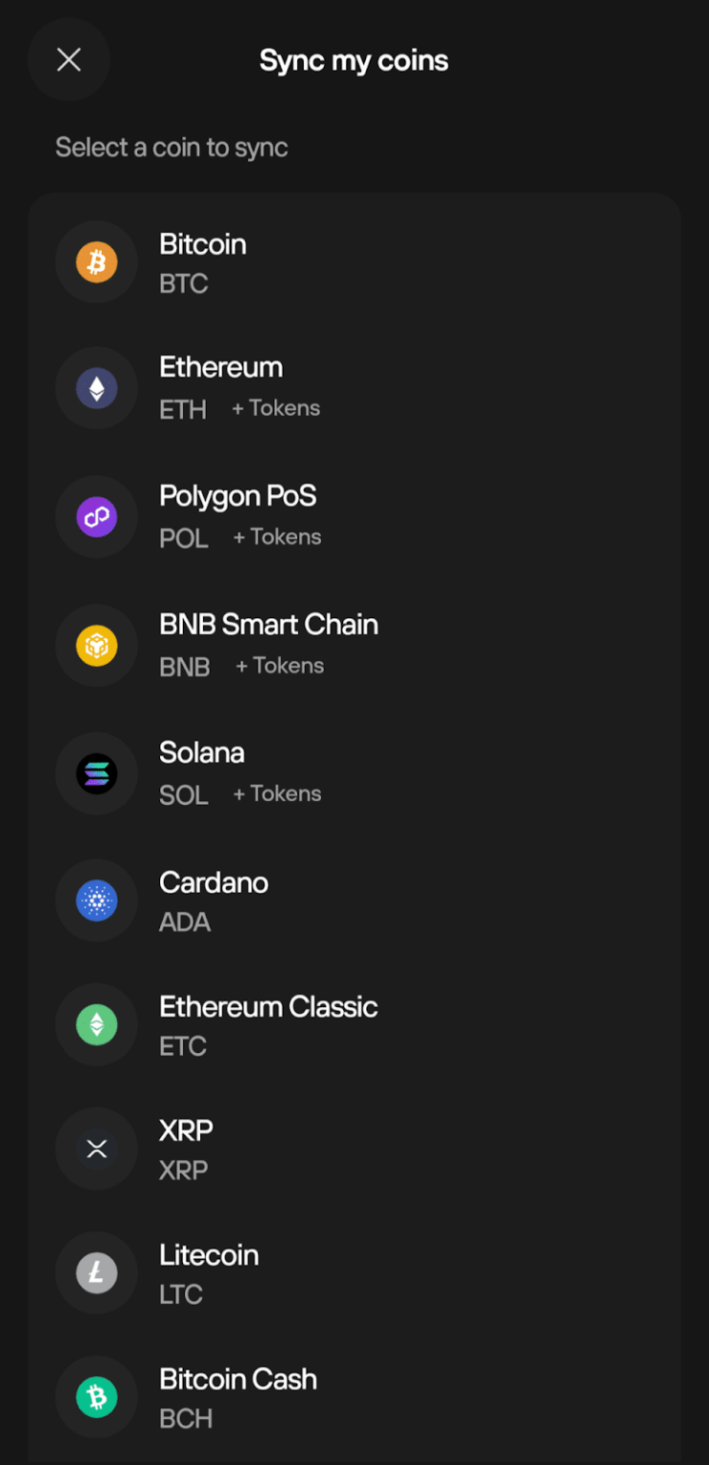Choose Cardano ADA to sync
This screenshot has width=709, height=1465.
tap(213, 883)
